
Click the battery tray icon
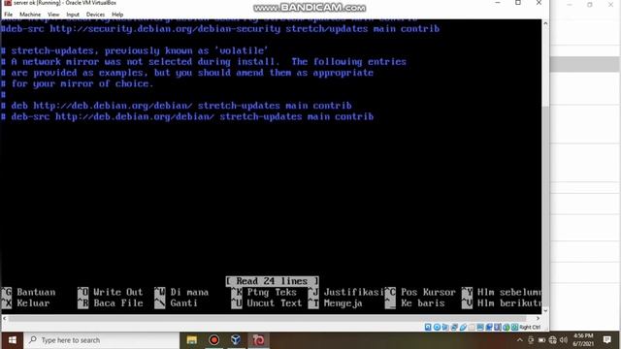541,340
